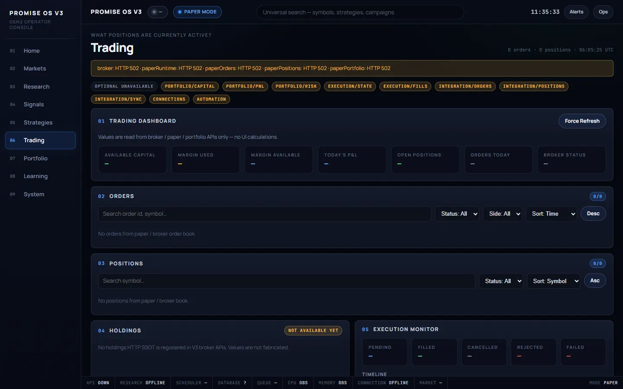Focus the Universal search field
This screenshot has height=389, width=623.
tap(360, 12)
